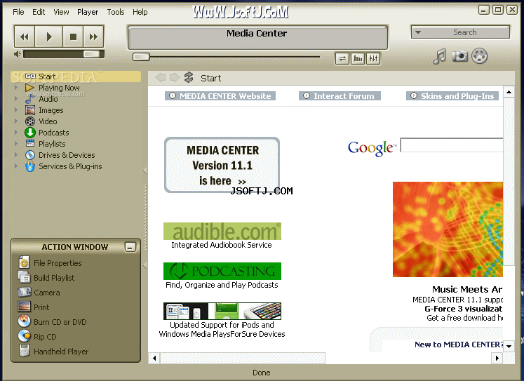The height and width of the screenshot is (381, 524).
Task: Click the iPods devices thumbnail banner
Action: [x=222, y=311]
